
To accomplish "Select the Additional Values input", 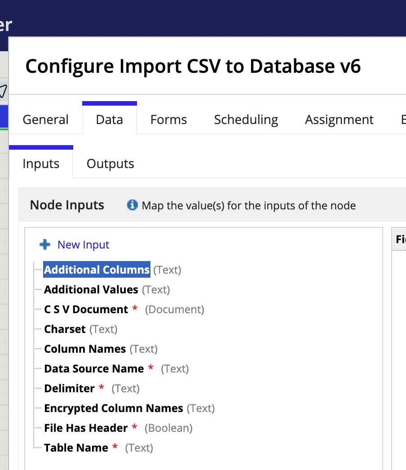I will pos(91,289).
